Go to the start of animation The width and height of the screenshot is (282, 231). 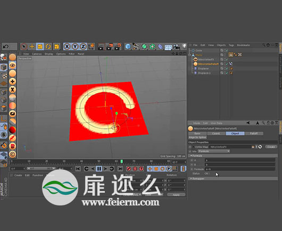pos(78,169)
